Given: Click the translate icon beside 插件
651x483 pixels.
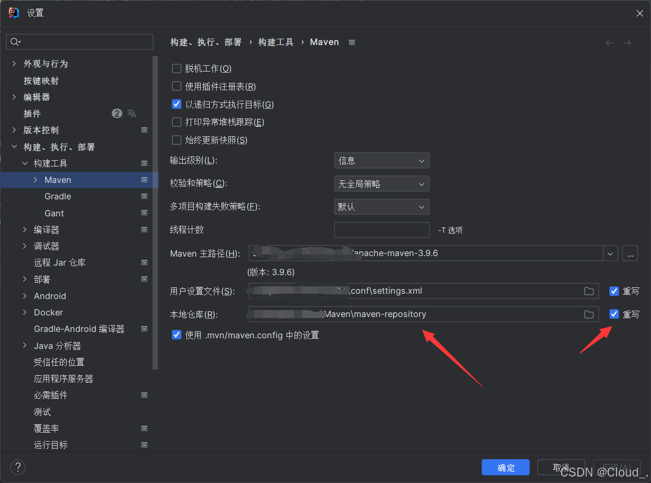Looking at the screenshot, I should click(x=132, y=113).
